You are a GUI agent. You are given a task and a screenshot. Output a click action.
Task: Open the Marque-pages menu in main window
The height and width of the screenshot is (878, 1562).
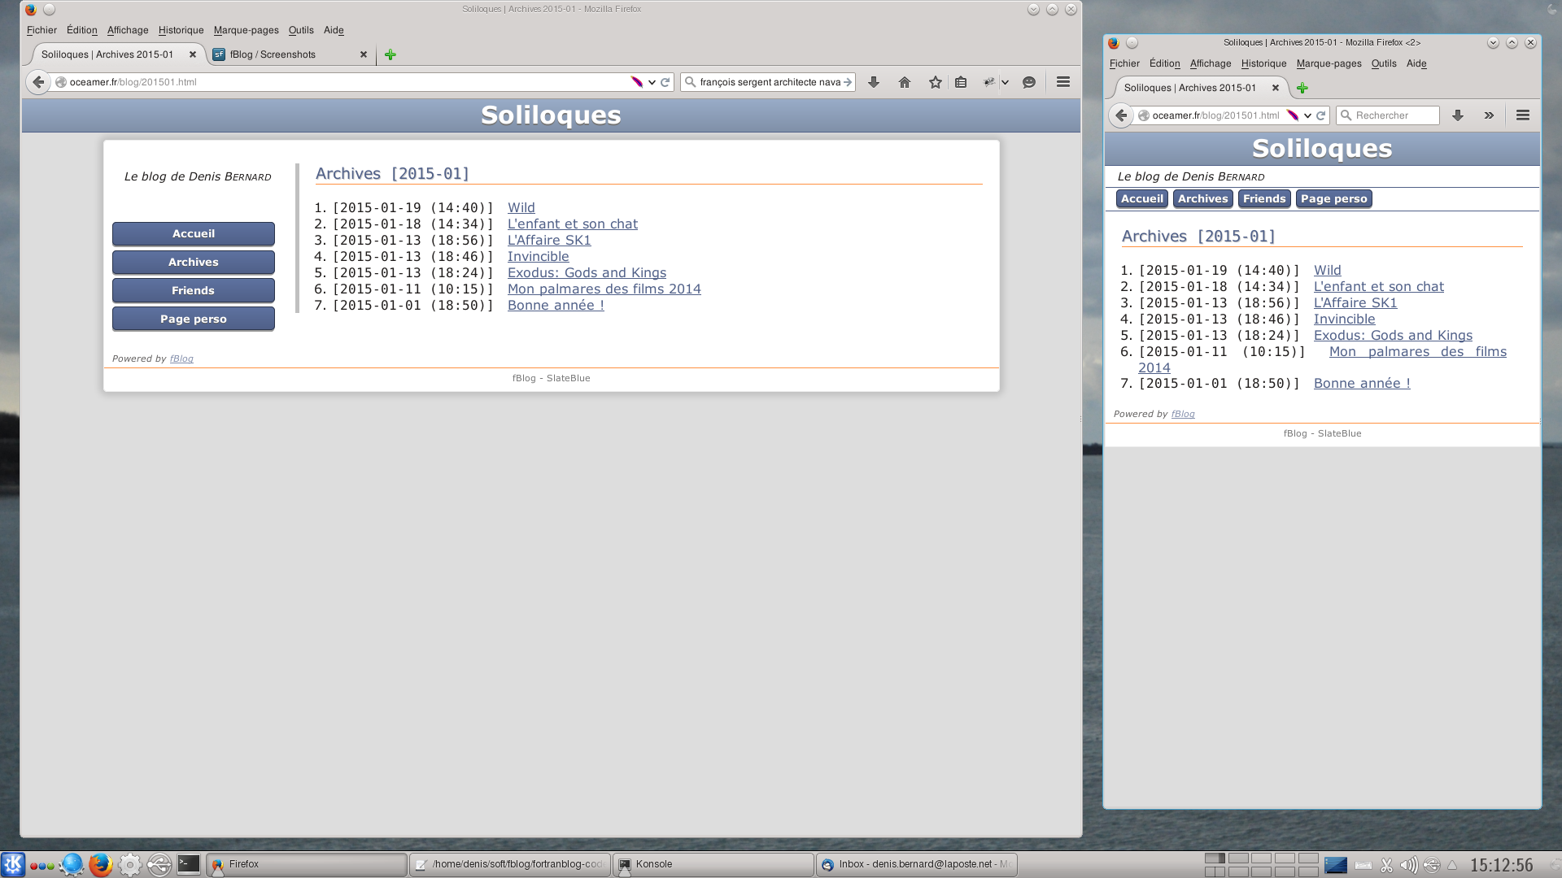click(246, 30)
